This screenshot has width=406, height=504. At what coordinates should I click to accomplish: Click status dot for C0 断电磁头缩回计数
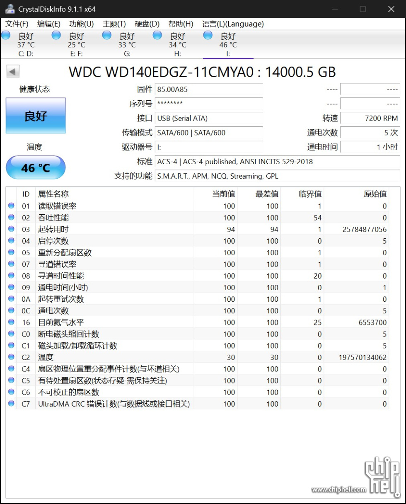(11, 334)
